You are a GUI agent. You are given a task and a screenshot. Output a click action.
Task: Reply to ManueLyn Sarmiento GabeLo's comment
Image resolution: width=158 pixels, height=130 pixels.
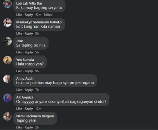click(29, 34)
